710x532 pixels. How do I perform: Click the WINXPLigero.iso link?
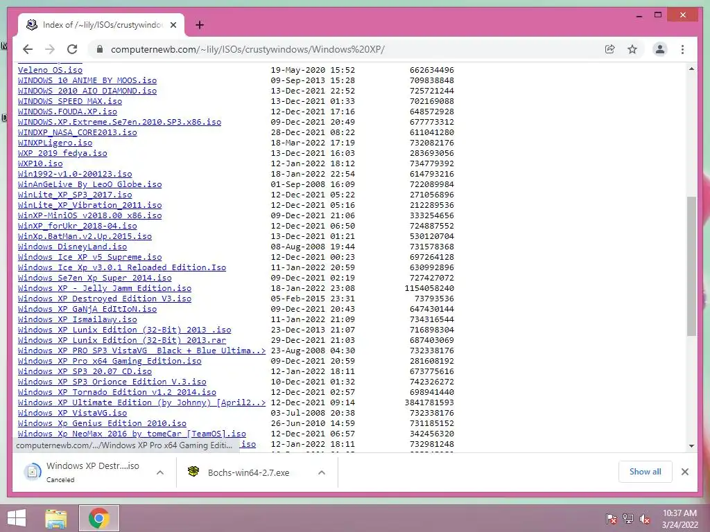coord(55,143)
